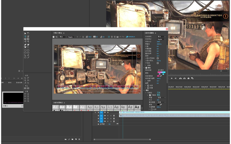Open font style dropdown in properties panel
The height and width of the screenshot is (144, 231).
(161, 39)
